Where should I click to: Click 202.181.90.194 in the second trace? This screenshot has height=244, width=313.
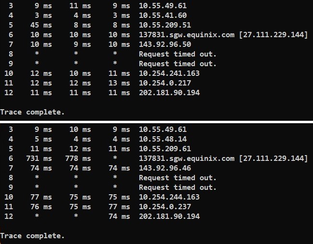(x=169, y=216)
